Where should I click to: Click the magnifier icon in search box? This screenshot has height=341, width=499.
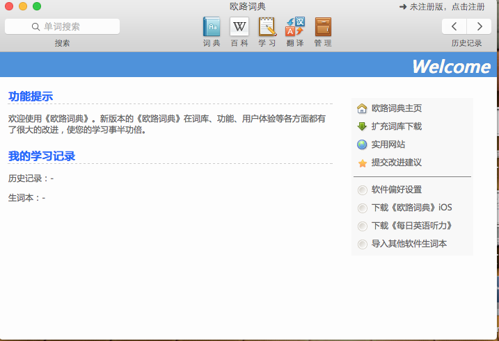(35, 26)
